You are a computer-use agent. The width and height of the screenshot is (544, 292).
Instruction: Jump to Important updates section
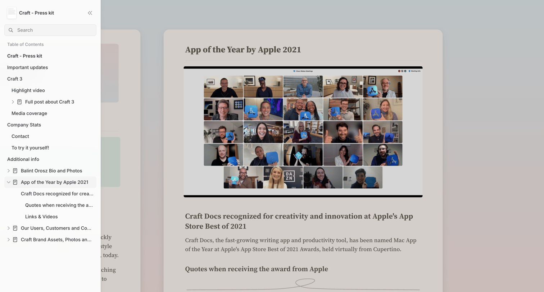27,67
